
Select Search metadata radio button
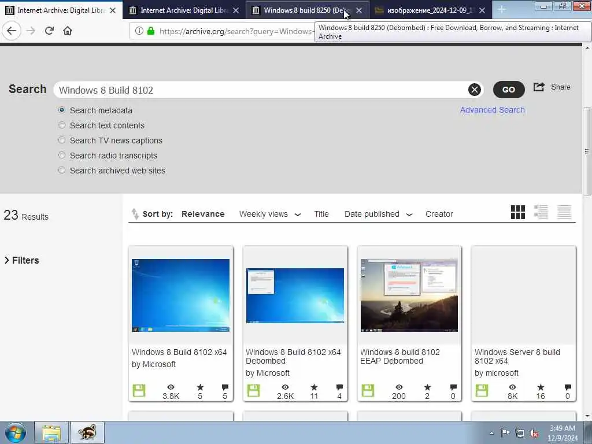pyautogui.click(x=62, y=110)
